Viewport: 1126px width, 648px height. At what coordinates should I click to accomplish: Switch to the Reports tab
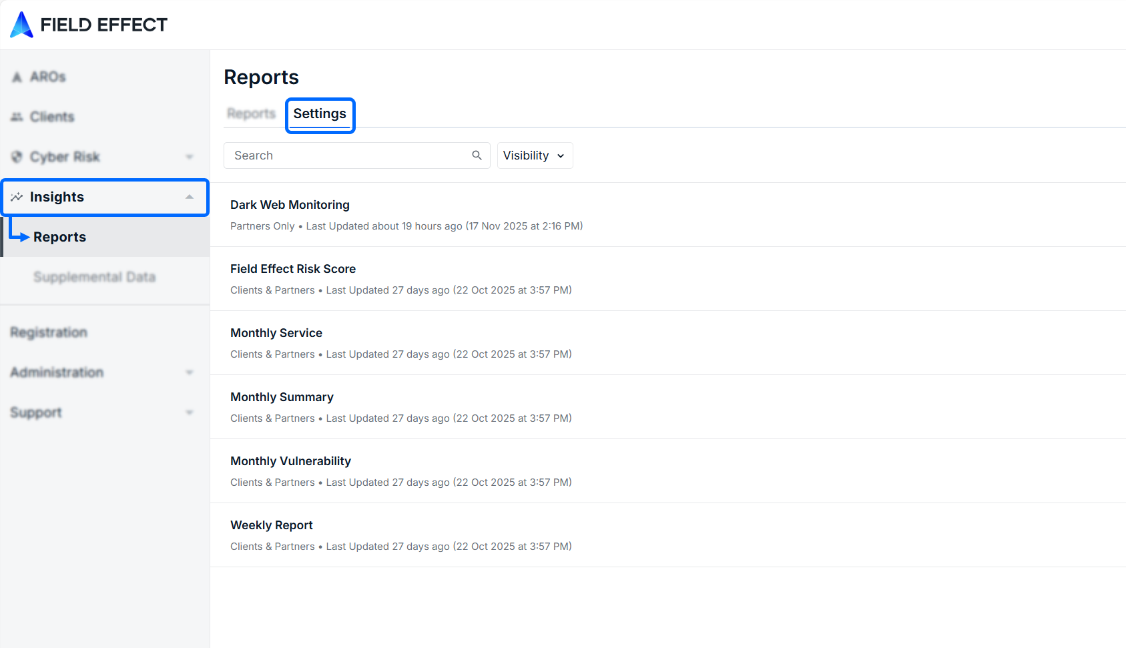click(x=251, y=113)
